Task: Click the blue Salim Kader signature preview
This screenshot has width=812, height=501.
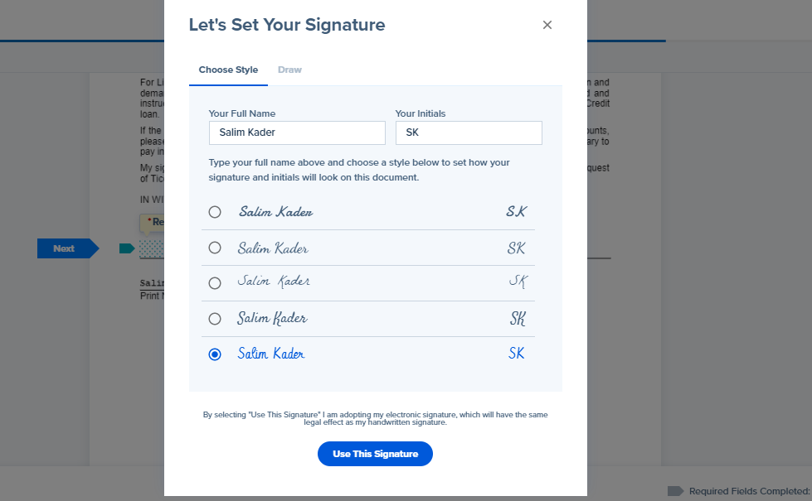Action: click(271, 354)
